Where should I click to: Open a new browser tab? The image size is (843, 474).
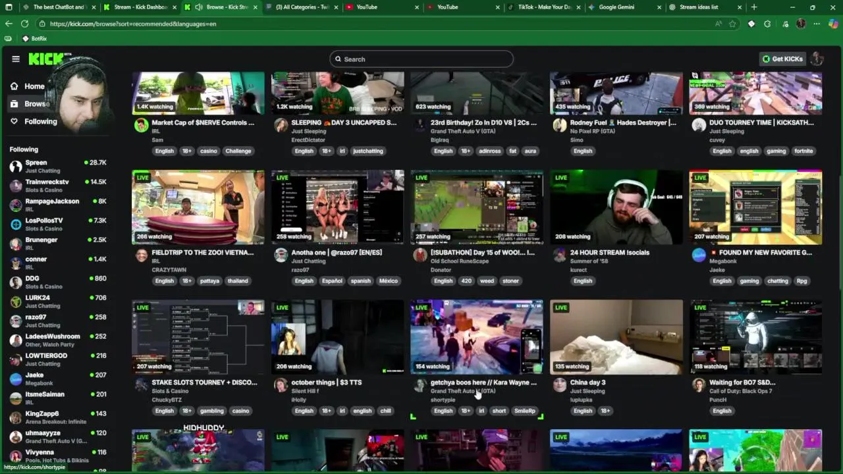(x=754, y=7)
